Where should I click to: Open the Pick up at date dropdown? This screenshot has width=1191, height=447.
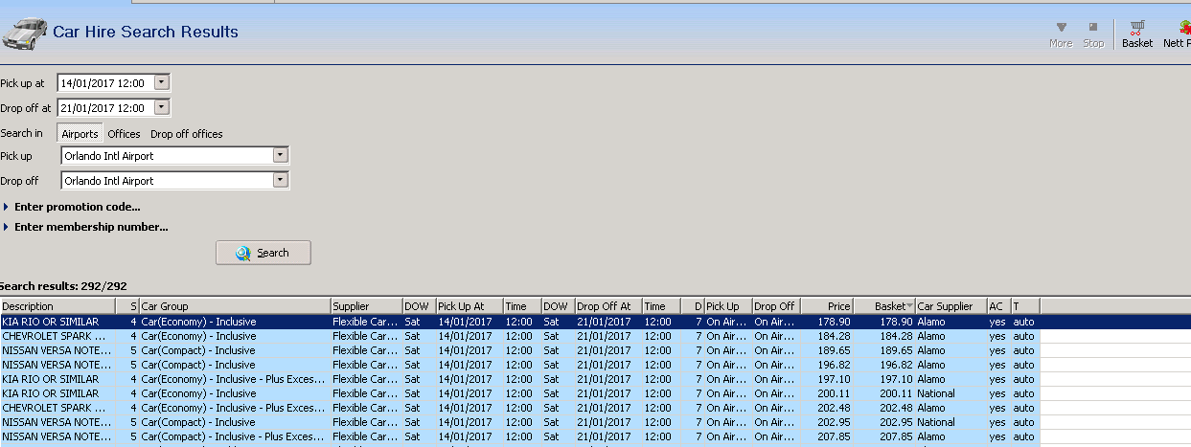pyautogui.click(x=161, y=82)
